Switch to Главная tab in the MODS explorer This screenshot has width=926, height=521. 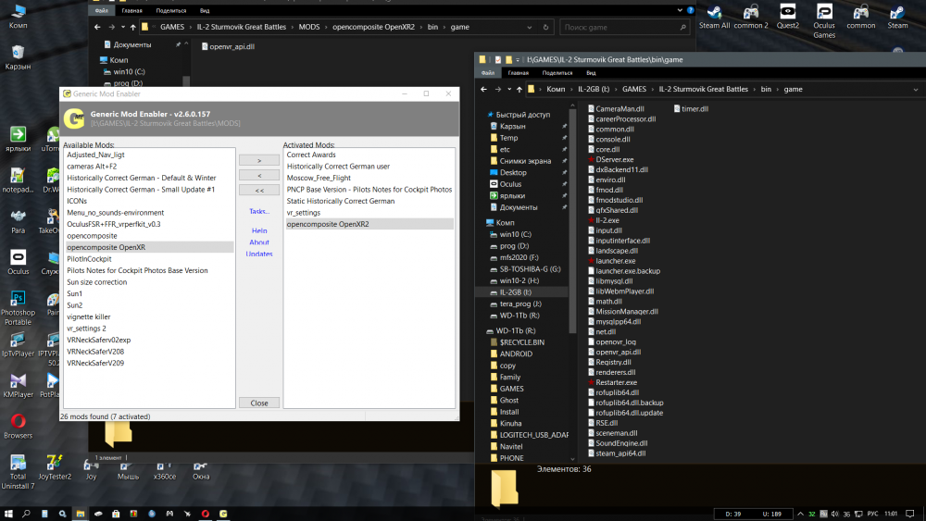[133, 10]
